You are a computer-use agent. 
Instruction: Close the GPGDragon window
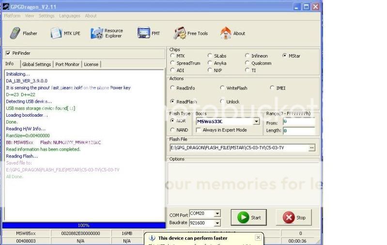315,7
